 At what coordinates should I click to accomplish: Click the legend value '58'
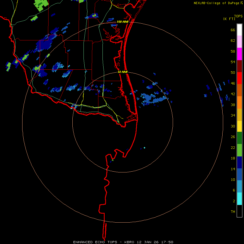(x=233, y=51)
